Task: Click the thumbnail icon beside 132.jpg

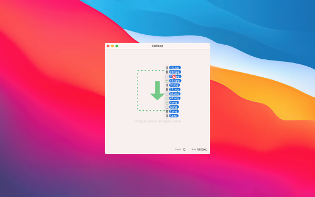Action: pyautogui.click(x=167, y=68)
